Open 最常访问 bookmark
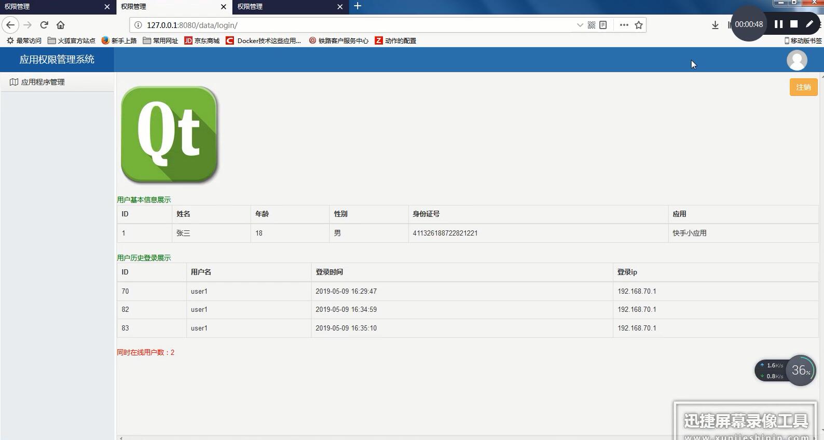 click(x=24, y=40)
